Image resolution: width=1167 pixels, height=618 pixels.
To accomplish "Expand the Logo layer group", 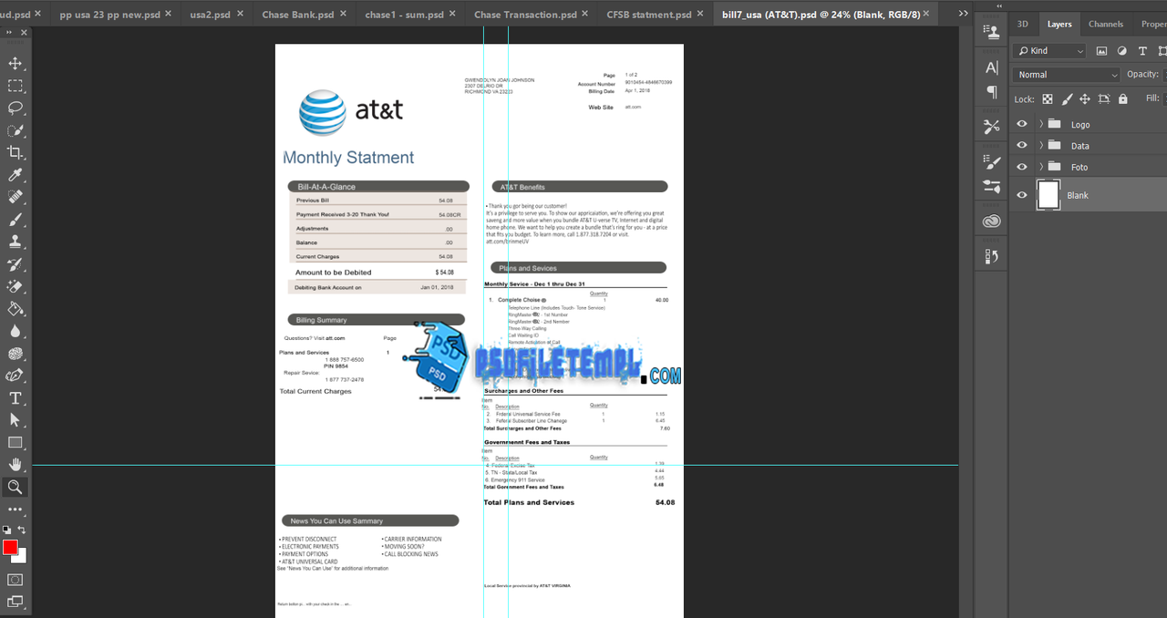I will pos(1041,124).
